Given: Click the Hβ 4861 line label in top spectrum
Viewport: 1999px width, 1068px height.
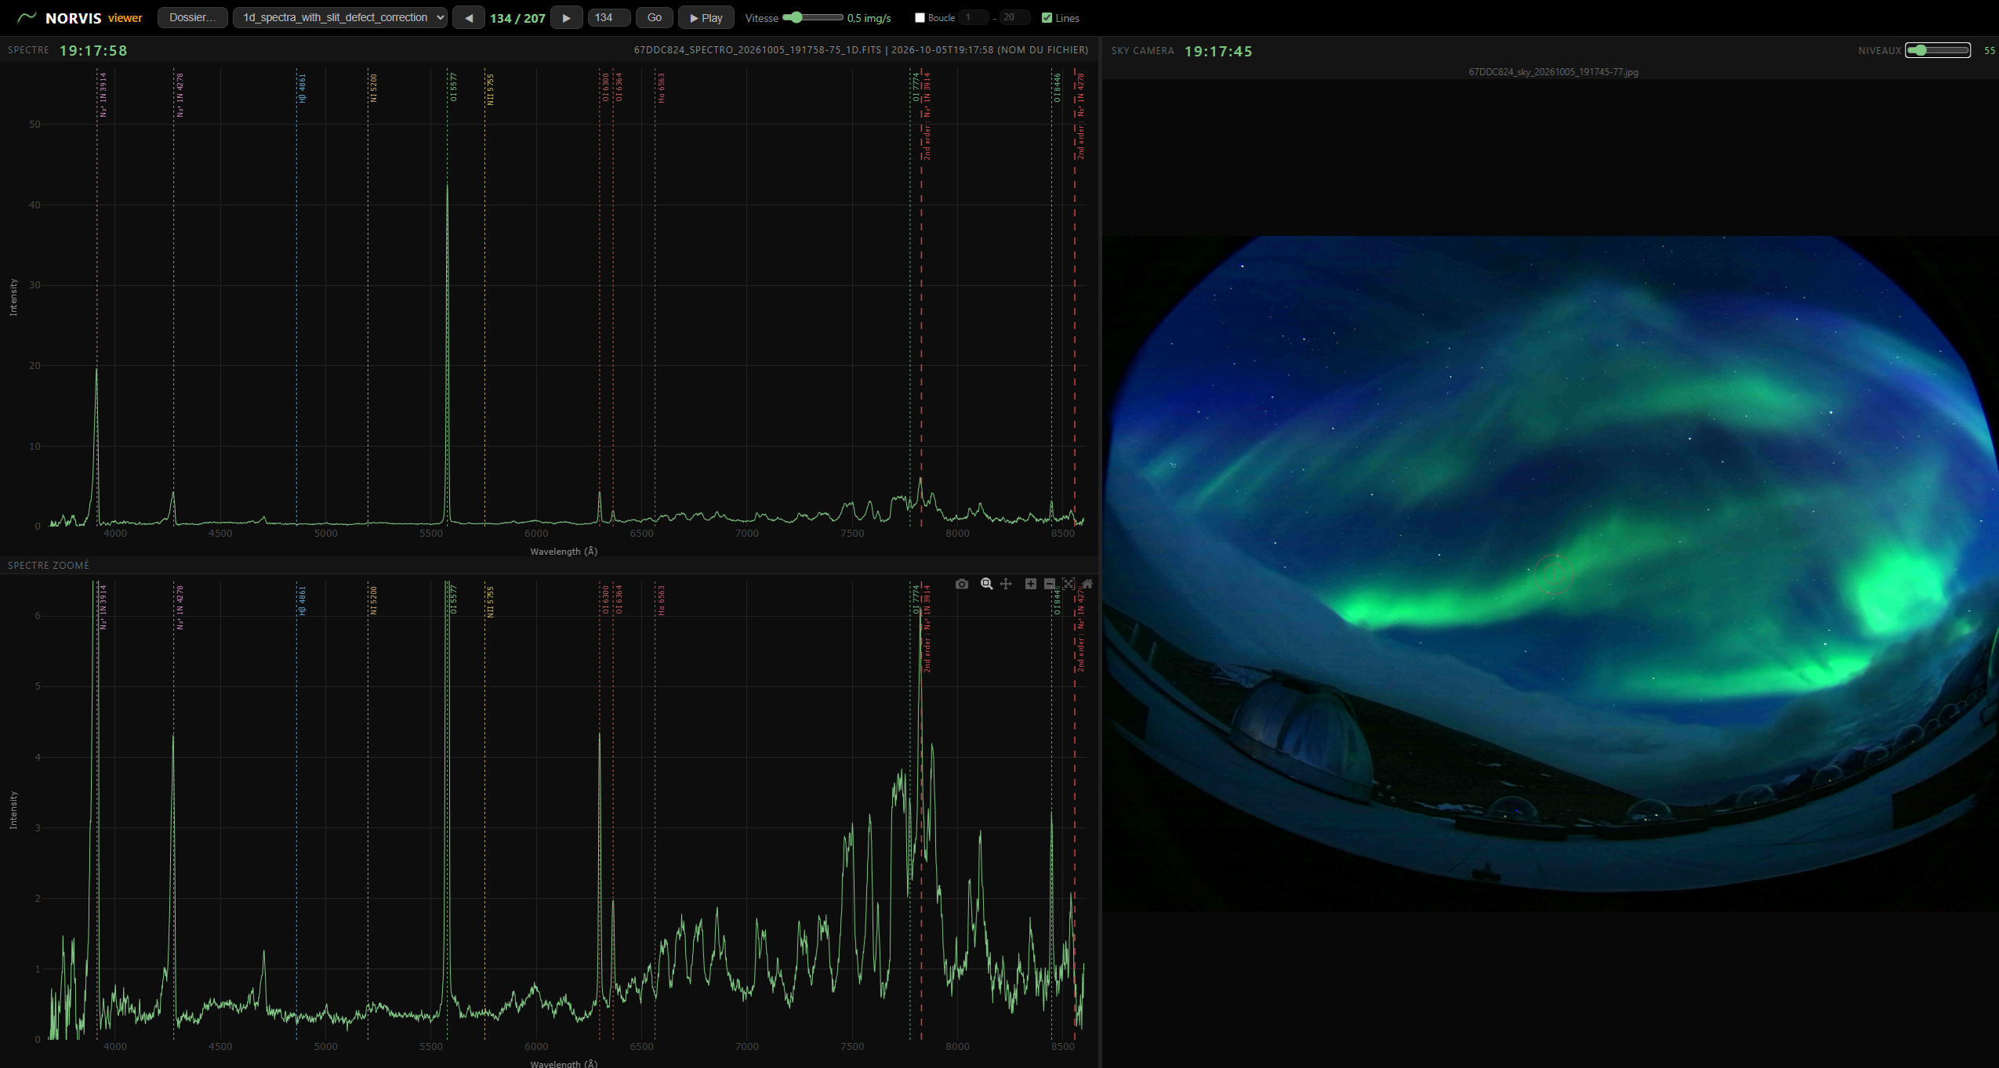Looking at the screenshot, I should pyautogui.click(x=302, y=88).
